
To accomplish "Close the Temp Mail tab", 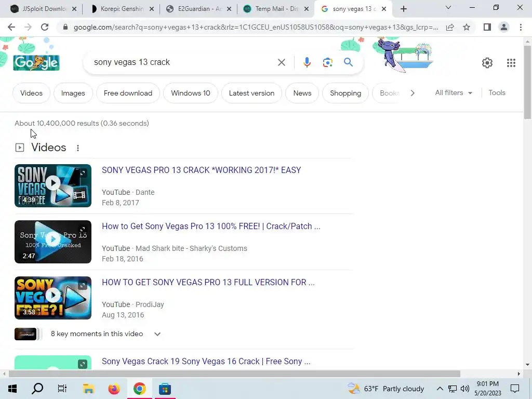I will (x=307, y=9).
